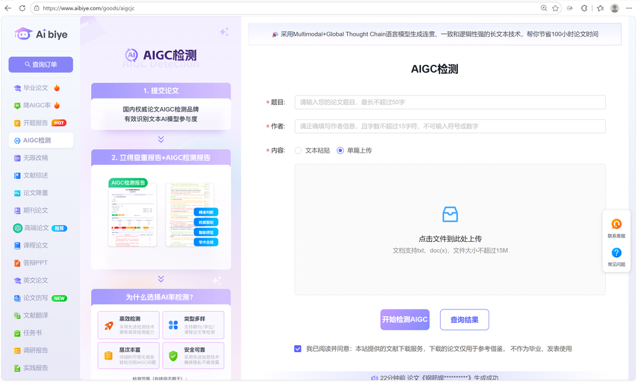Click the 高端论文 sidebar icon
The image size is (637, 382).
click(x=17, y=228)
